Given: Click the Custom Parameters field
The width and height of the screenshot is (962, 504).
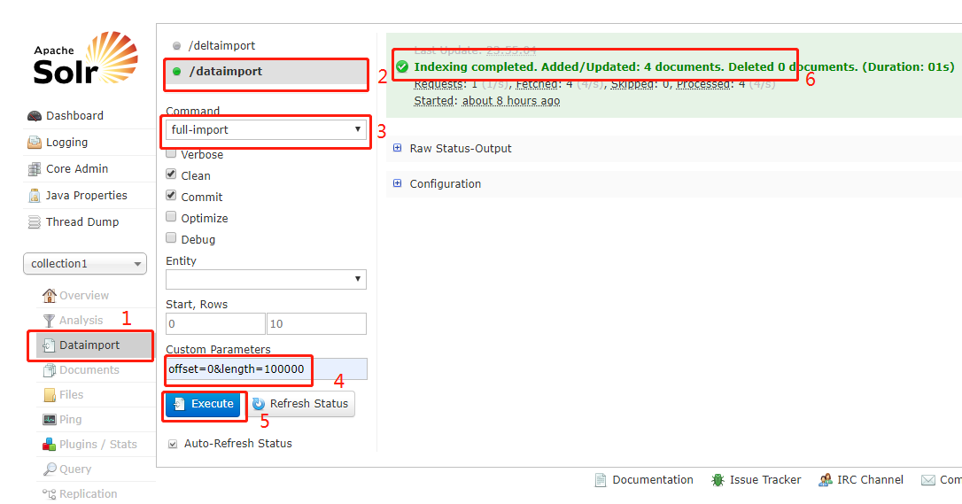Looking at the screenshot, I should point(267,369).
